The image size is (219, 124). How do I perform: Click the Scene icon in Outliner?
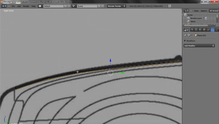coord(185,15)
